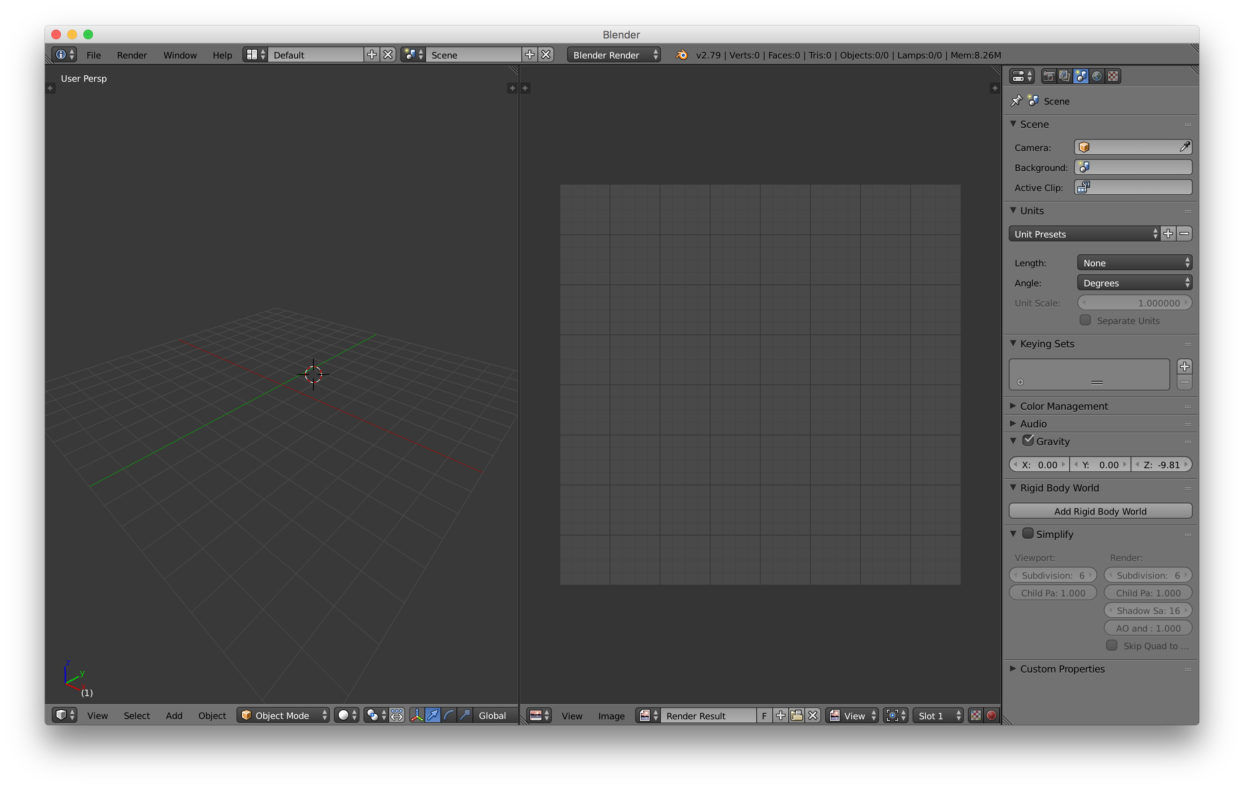Expand the Color Management panel
This screenshot has width=1244, height=789.
pyautogui.click(x=1063, y=406)
